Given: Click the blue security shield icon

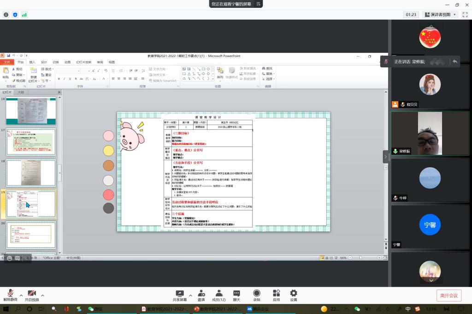Looking at the screenshot, I should pyautogui.click(x=15, y=15).
